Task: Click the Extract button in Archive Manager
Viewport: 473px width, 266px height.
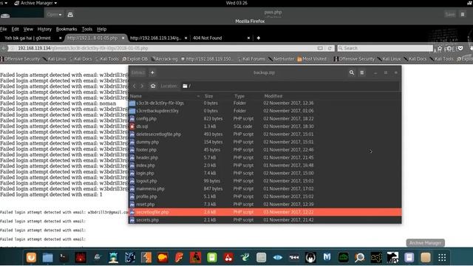Action: (x=138, y=72)
